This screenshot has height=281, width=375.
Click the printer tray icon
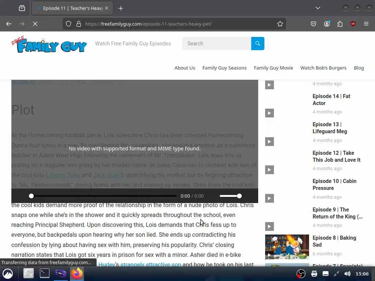pos(314,274)
